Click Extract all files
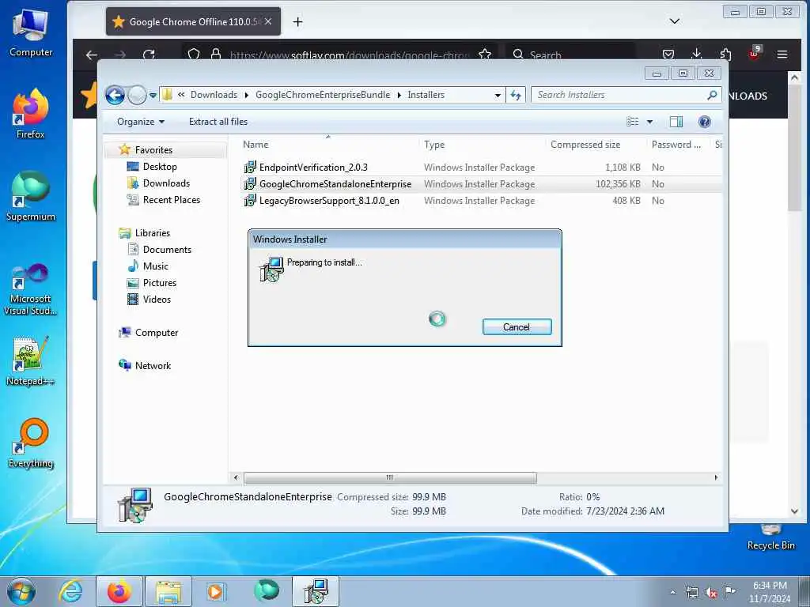This screenshot has width=810, height=607. coord(218,122)
